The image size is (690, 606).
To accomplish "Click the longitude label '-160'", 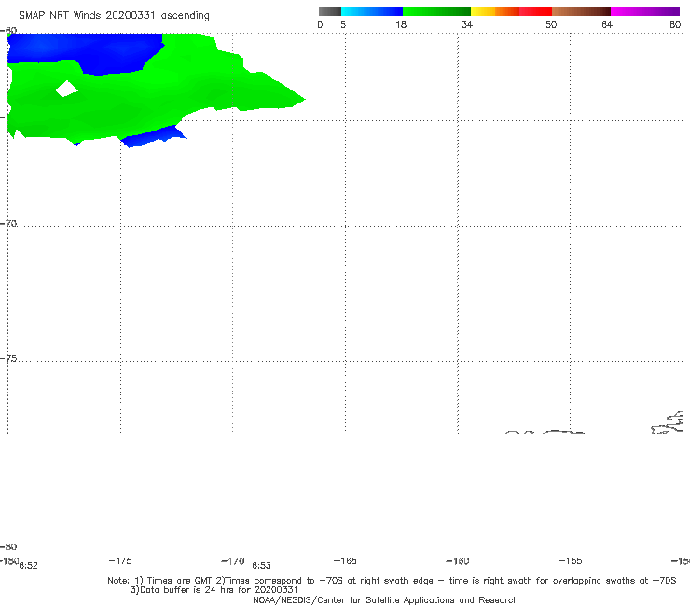I will (458, 560).
